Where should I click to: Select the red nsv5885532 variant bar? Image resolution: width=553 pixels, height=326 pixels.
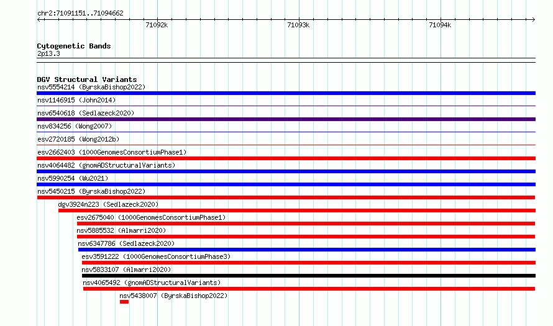(x=306, y=237)
